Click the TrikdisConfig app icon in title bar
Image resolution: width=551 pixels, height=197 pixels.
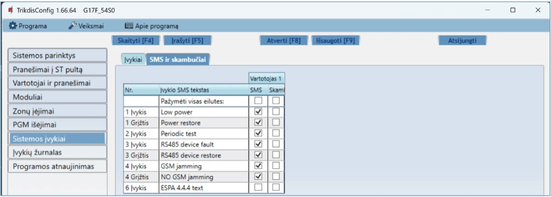coord(10,10)
